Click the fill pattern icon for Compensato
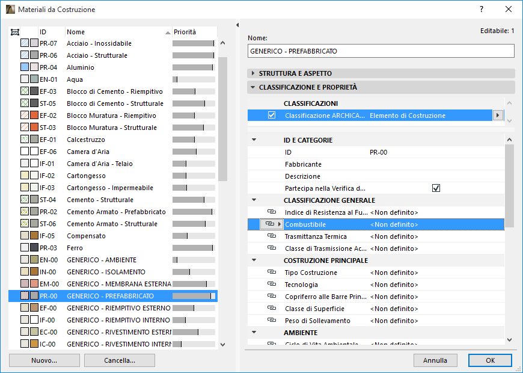The height and width of the screenshot is (373, 523). pyautogui.click(x=25, y=235)
